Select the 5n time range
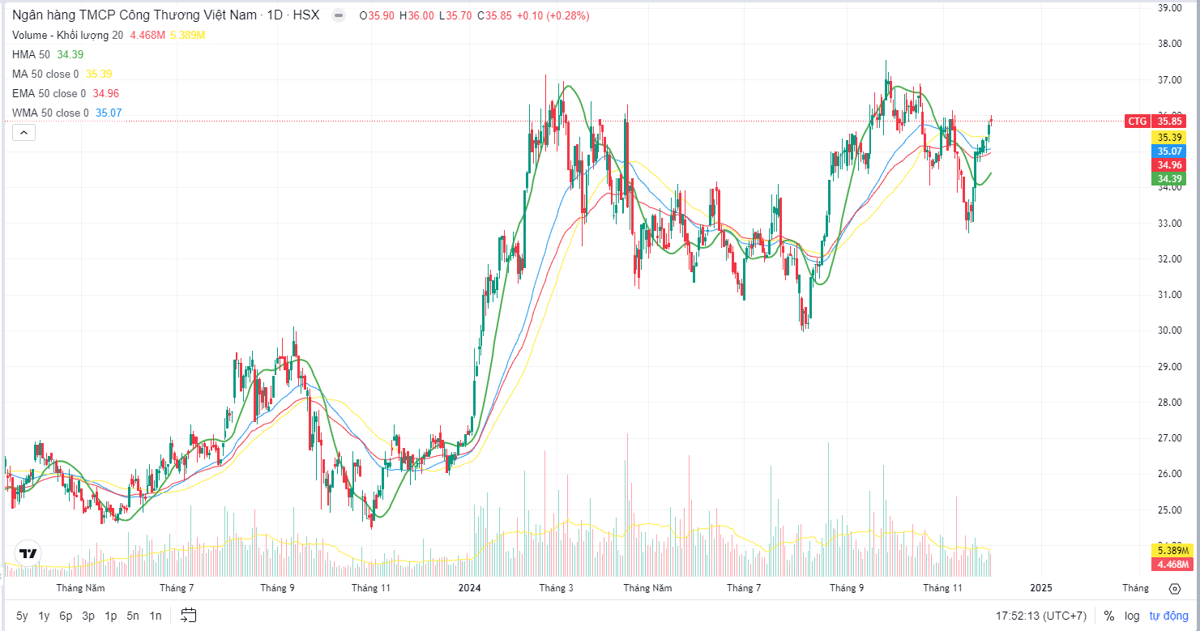 [133, 616]
